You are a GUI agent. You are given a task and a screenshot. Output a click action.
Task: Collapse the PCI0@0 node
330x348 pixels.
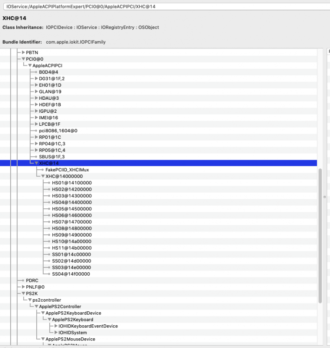(23, 59)
